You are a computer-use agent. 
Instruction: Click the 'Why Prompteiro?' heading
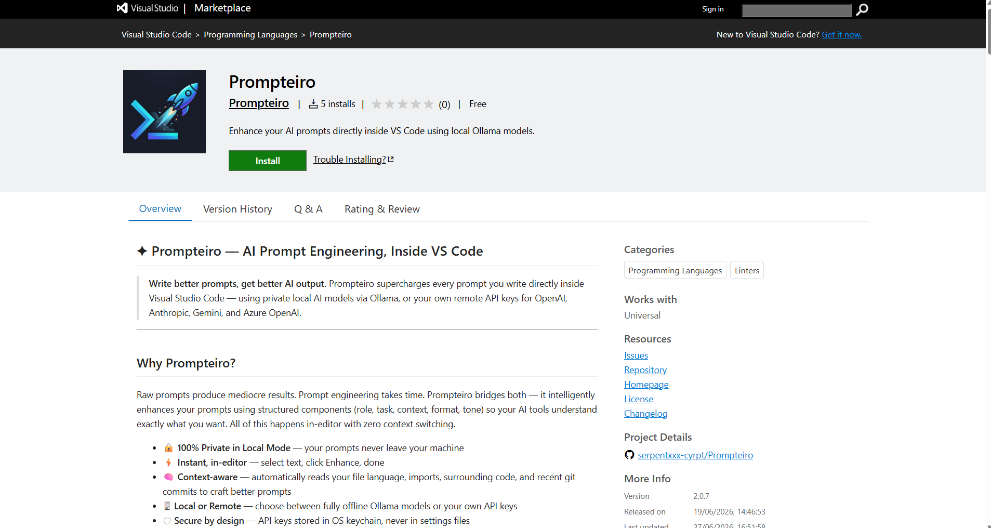186,363
